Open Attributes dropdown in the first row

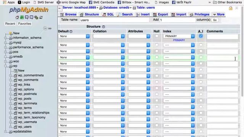139,36
